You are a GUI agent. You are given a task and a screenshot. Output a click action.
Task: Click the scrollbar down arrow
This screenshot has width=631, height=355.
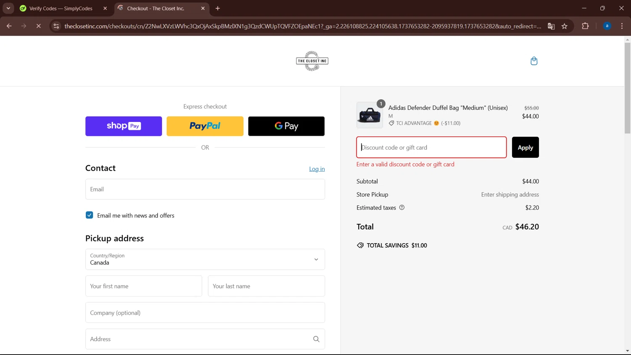[x=627, y=351]
